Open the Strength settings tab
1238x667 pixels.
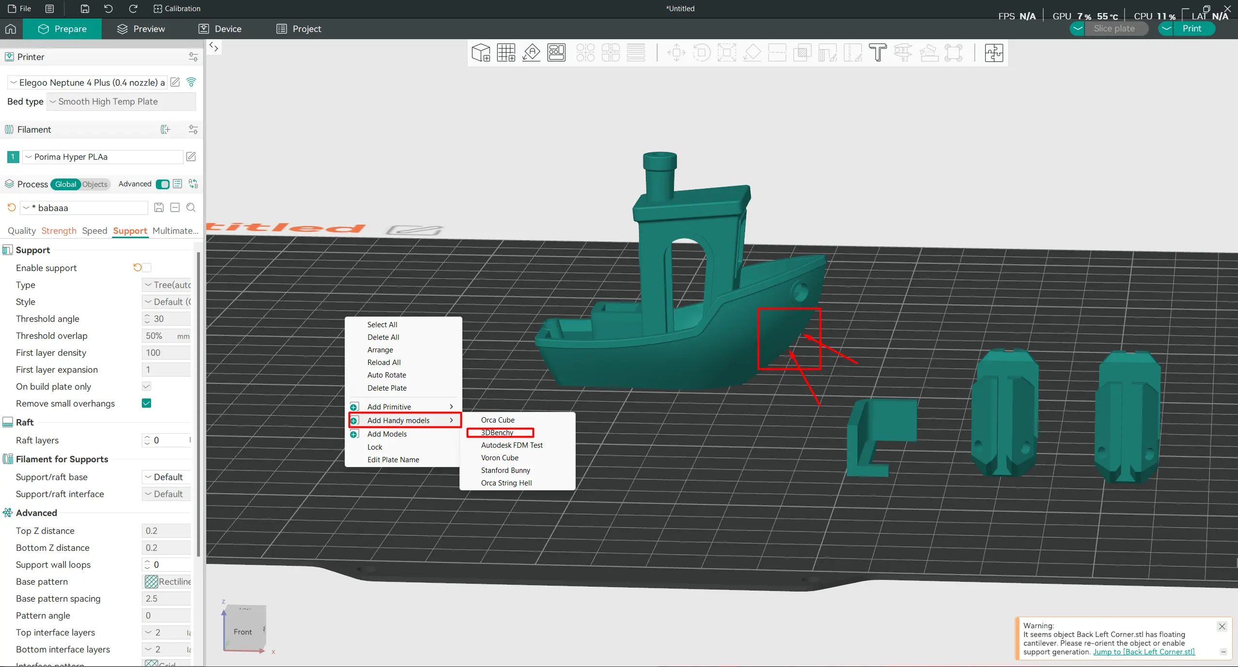tap(59, 231)
